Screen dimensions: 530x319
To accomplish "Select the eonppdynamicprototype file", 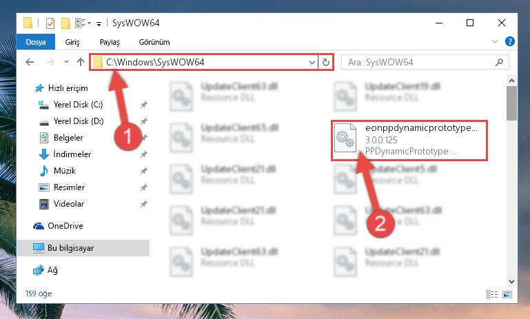I will click(409, 140).
